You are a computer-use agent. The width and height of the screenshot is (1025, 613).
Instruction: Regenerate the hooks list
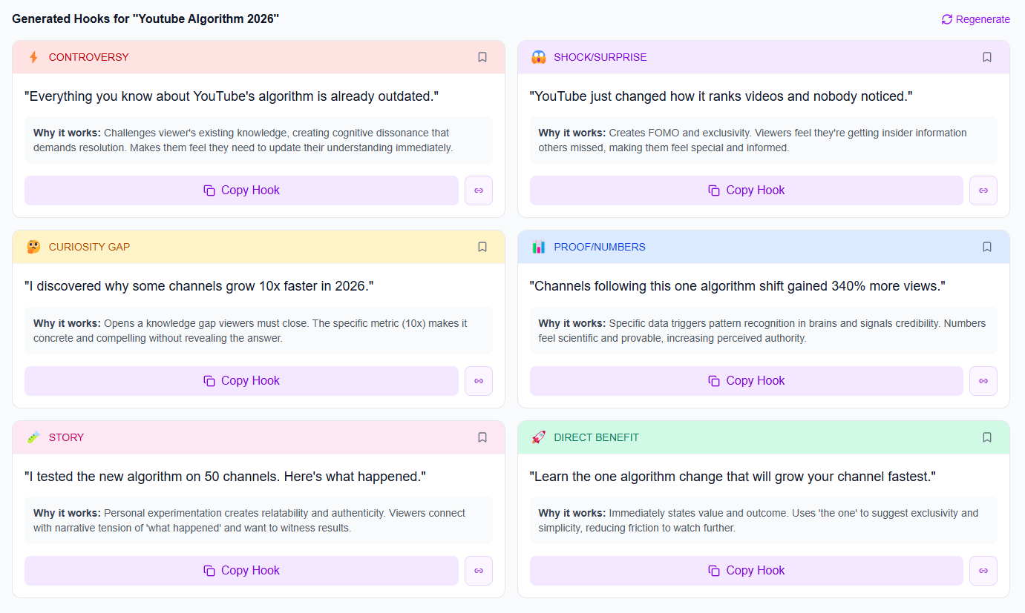975,19
